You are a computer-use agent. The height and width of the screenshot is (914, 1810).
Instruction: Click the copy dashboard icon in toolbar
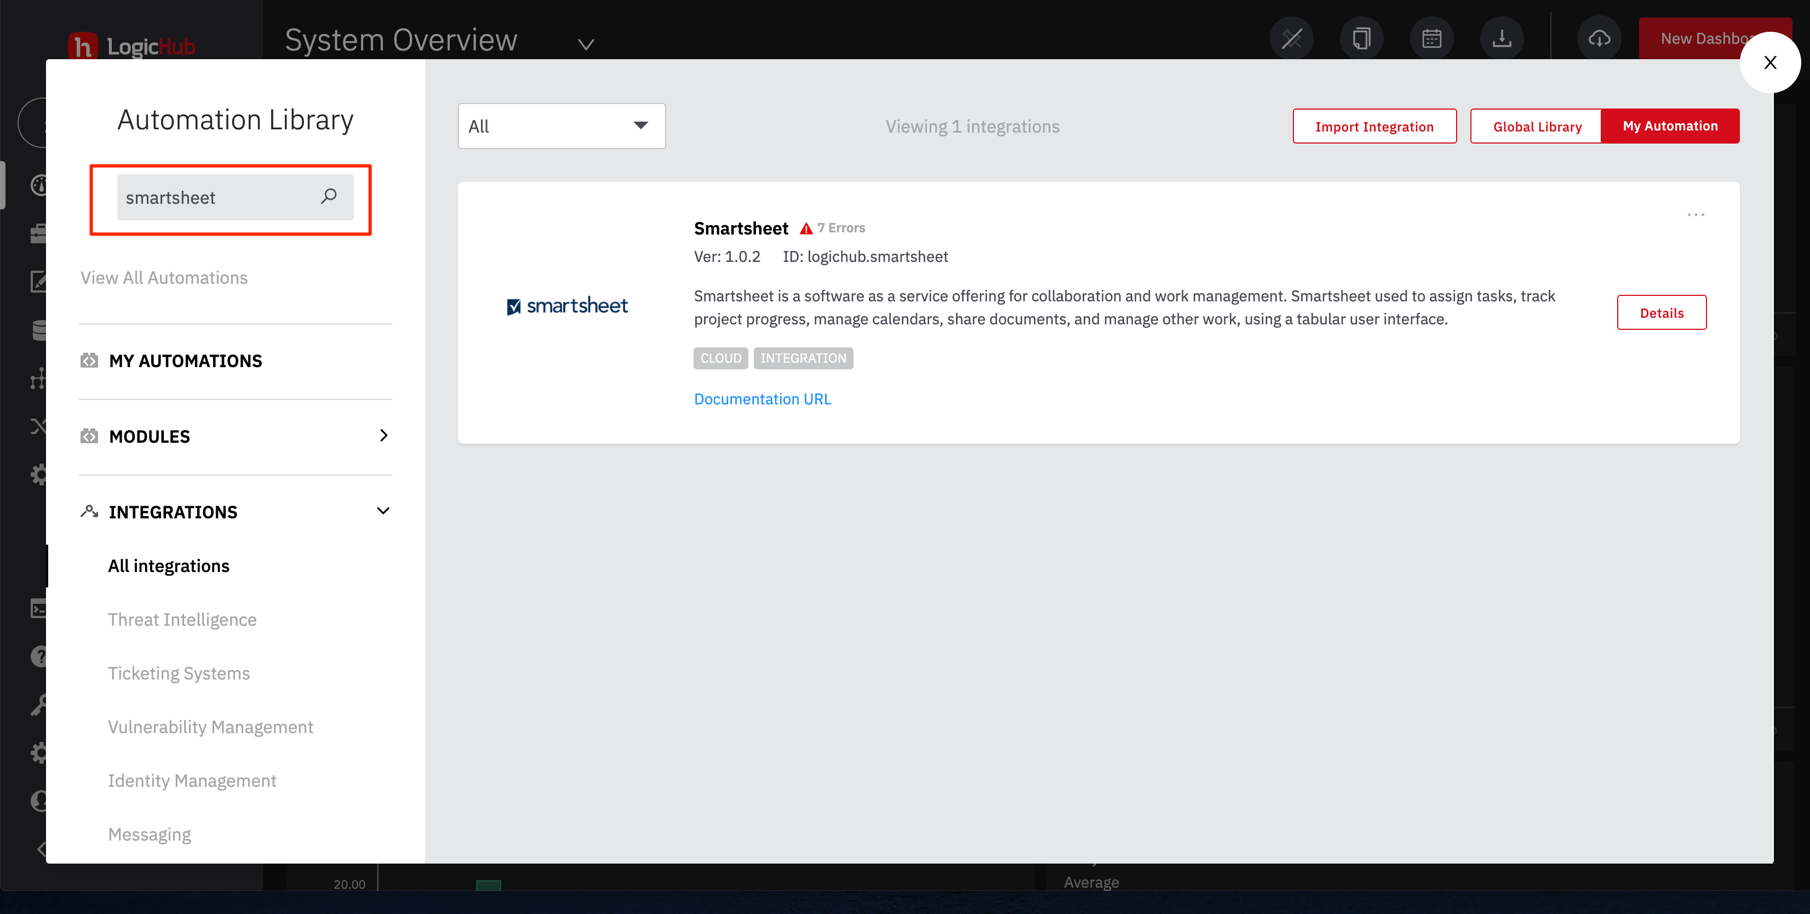(x=1361, y=38)
